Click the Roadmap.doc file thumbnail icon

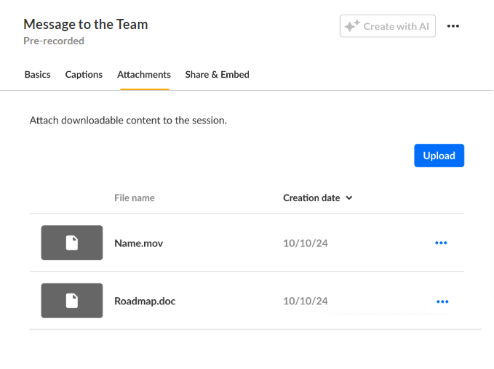71,301
